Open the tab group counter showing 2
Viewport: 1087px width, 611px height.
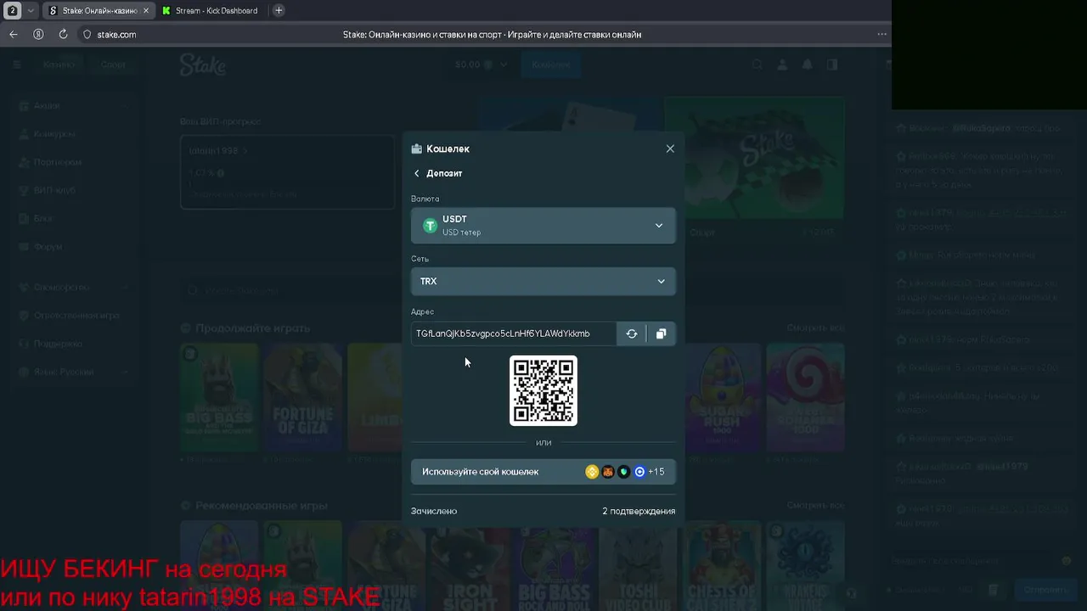pyautogui.click(x=13, y=10)
